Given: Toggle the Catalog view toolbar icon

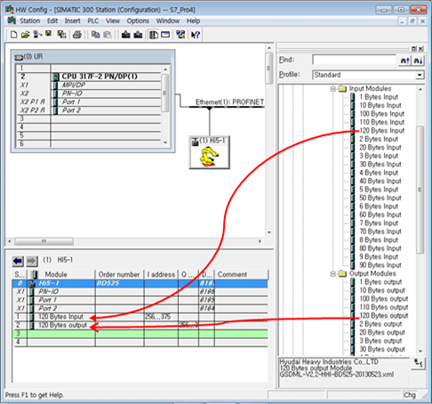Looking at the screenshot, I should (x=154, y=35).
